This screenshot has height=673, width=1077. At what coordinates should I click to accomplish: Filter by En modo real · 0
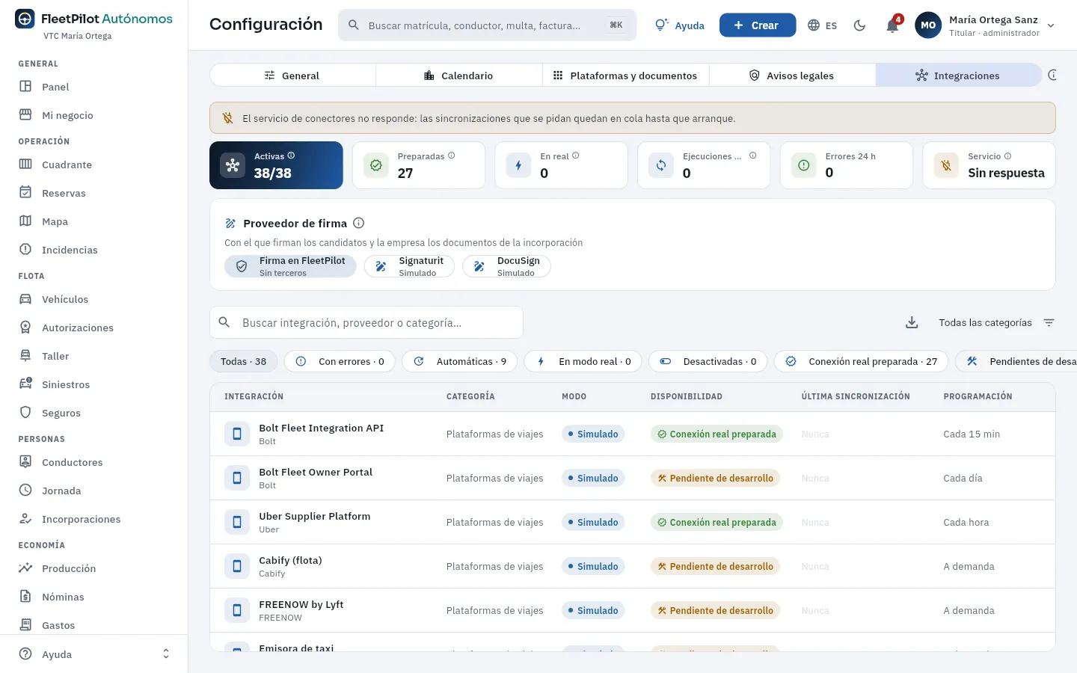tap(583, 361)
